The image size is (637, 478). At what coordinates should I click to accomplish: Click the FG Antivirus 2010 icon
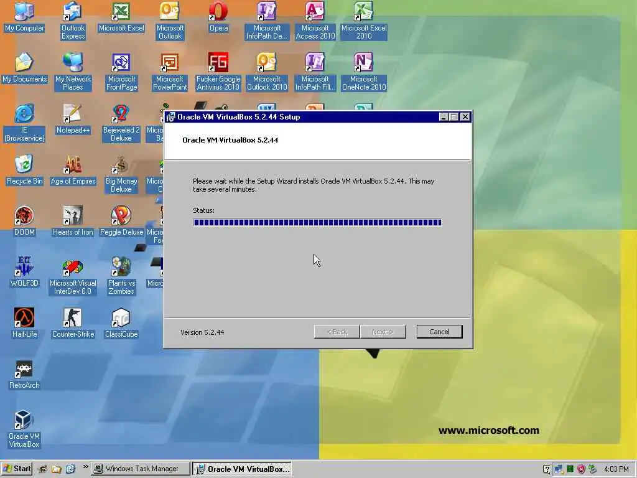[x=218, y=72]
